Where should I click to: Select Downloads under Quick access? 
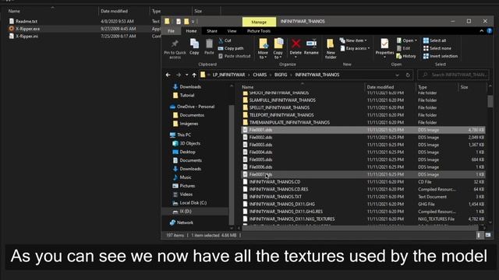coord(187,86)
